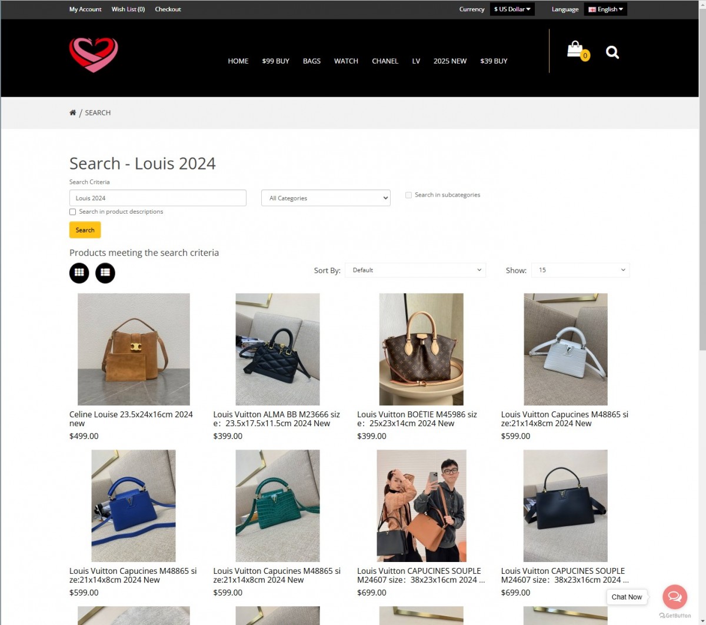
Task: Open Louis Vuitton ALMA BB M23666 title
Action: click(x=277, y=419)
